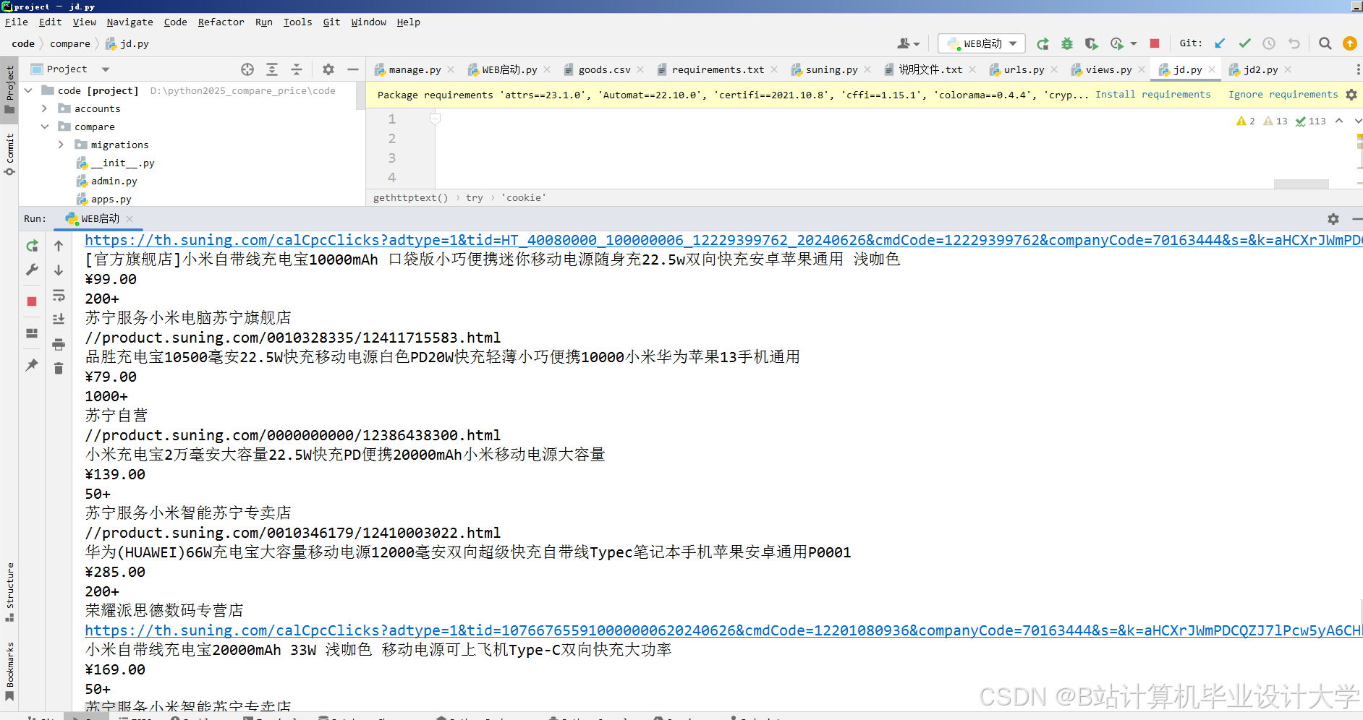Screen dimensions: 1363x720
Task: Clear all console output trash icon
Action: [59, 369]
